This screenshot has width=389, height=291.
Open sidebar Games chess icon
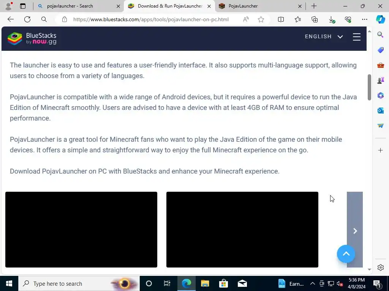click(380, 80)
